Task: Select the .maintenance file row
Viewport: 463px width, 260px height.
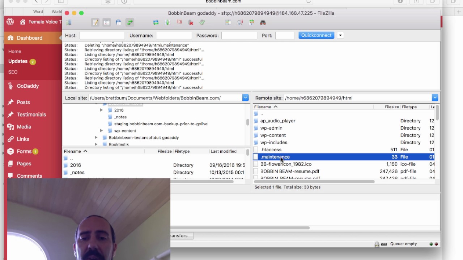Action: [x=344, y=157]
